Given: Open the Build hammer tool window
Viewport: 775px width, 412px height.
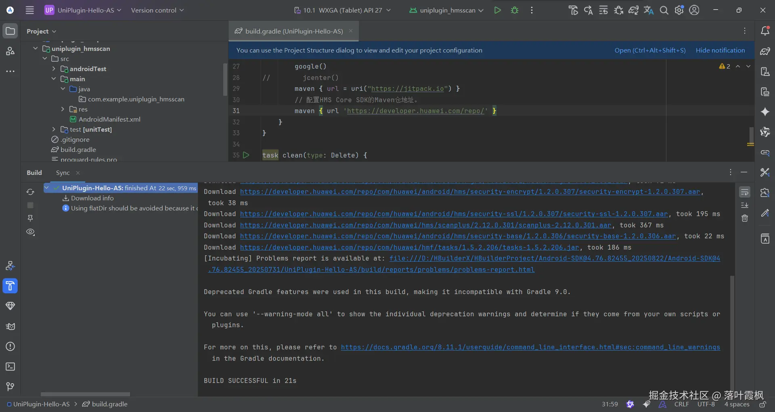Looking at the screenshot, I should 10,286.
